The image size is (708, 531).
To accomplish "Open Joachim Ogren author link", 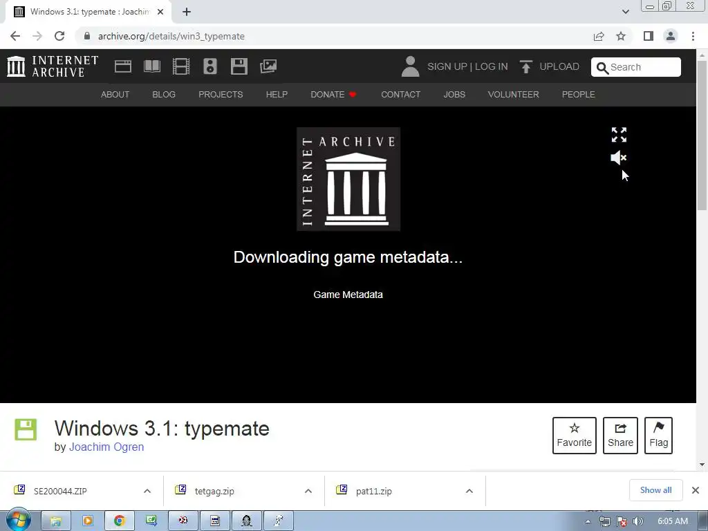I will 106,447.
